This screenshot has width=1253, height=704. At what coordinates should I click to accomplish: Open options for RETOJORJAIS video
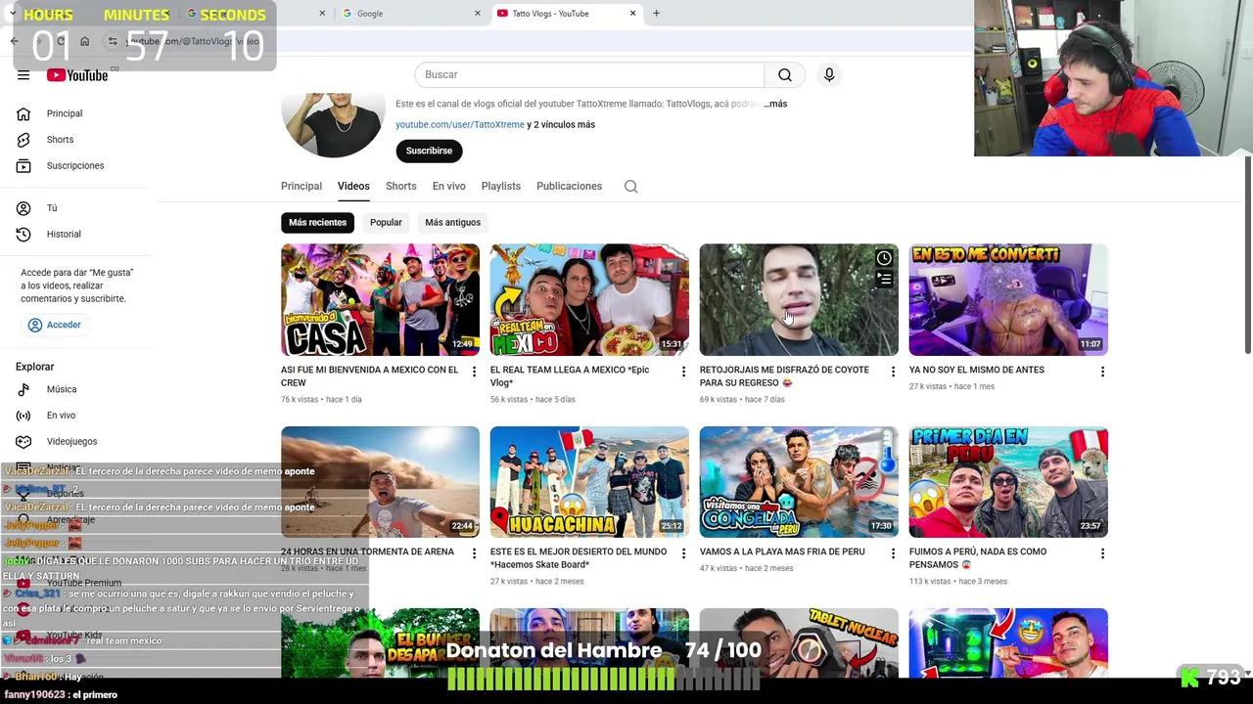(x=893, y=372)
